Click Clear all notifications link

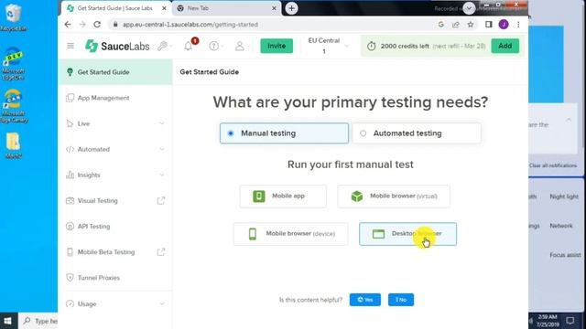pyautogui.click(x=553, y=165)
